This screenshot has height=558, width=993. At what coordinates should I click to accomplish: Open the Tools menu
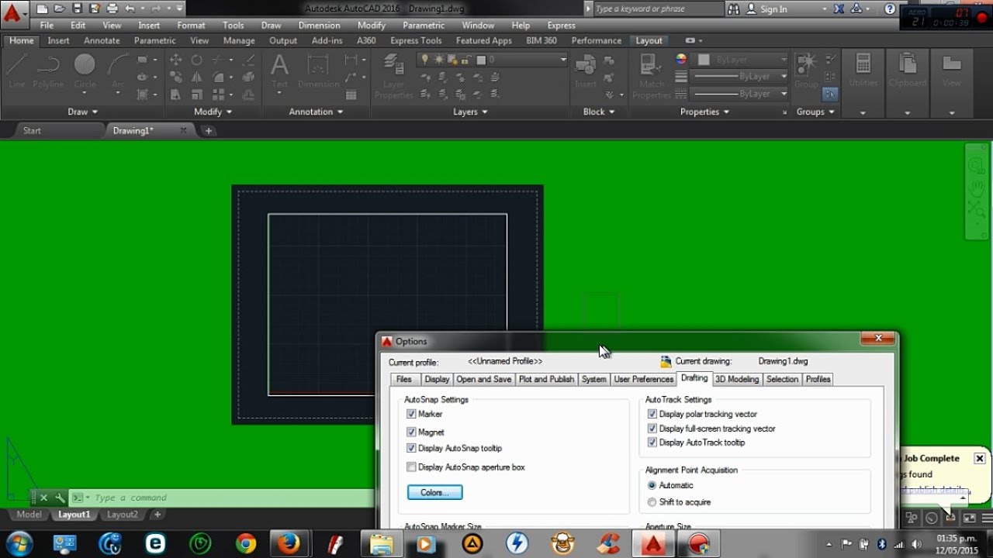coord(233,25)
